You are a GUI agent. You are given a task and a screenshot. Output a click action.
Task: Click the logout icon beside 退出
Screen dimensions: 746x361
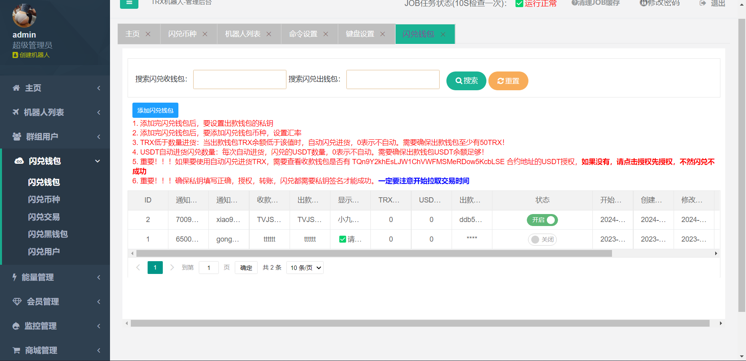click(703, 3)
